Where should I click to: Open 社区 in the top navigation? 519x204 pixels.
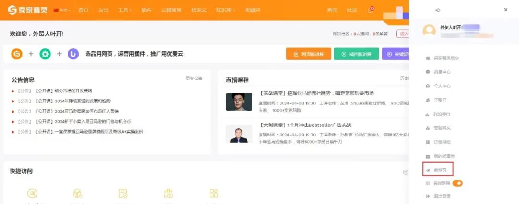point(352,10)
